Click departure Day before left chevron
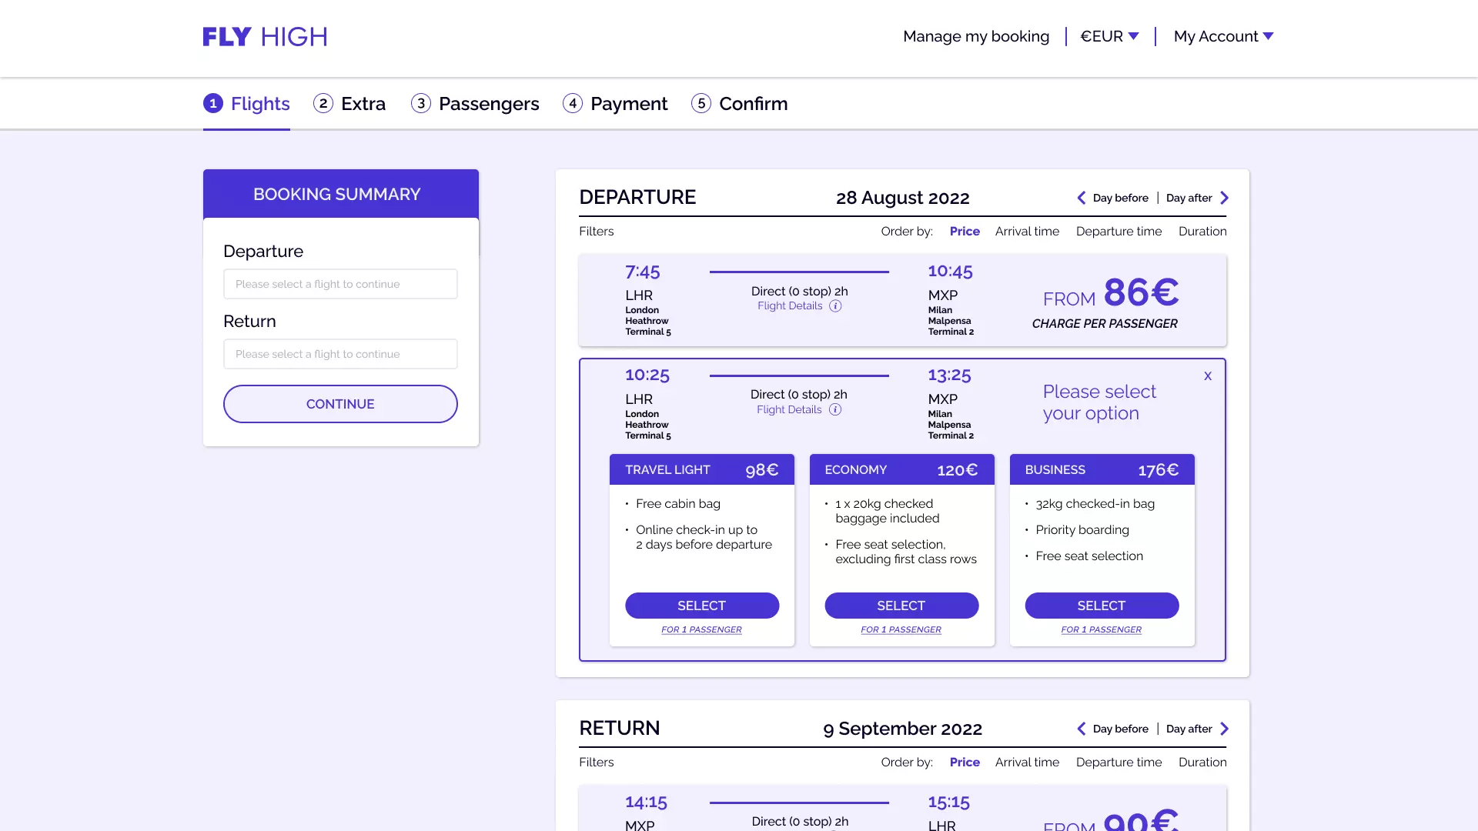1478x831 pixels. click(x=1082, y=198)
